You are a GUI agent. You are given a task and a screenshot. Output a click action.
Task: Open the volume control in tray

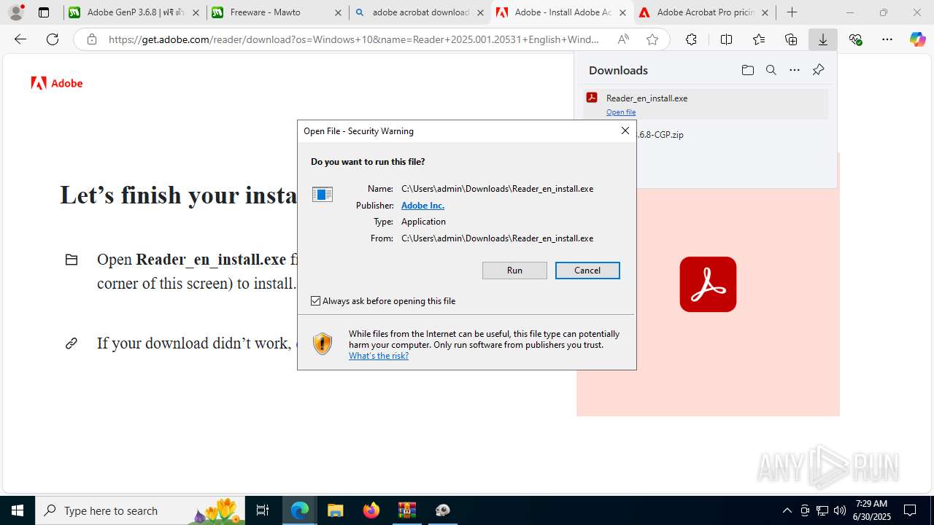(x=840, y=510)
